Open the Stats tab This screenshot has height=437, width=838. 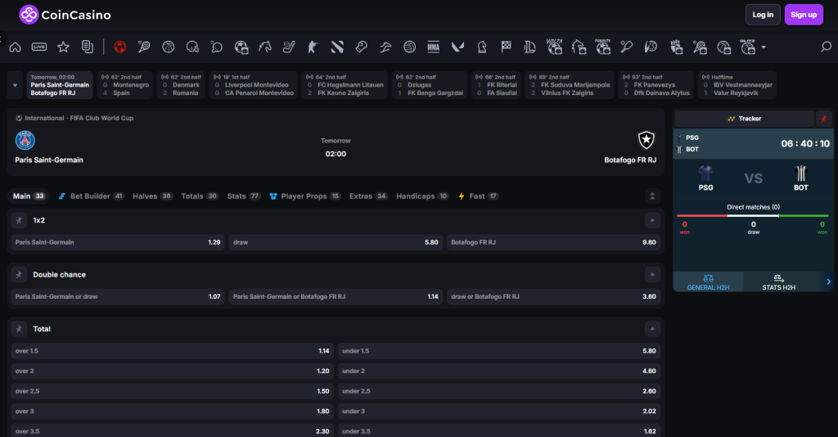point(244,196)
